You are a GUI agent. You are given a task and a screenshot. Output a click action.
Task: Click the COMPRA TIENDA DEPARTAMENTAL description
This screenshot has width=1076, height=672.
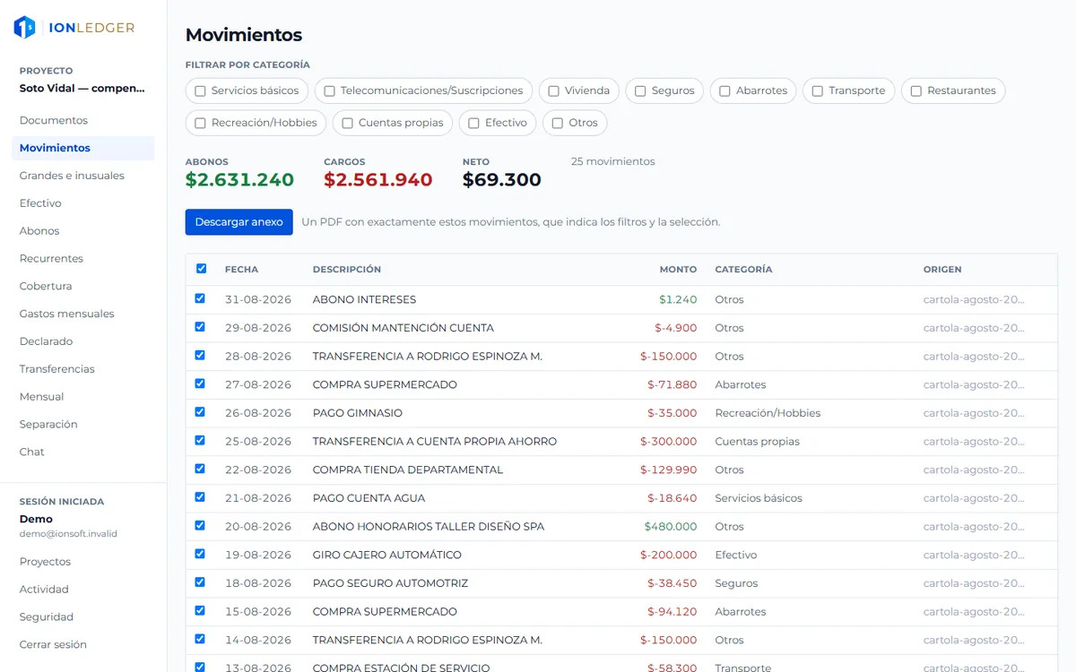[x=408, y=470]
